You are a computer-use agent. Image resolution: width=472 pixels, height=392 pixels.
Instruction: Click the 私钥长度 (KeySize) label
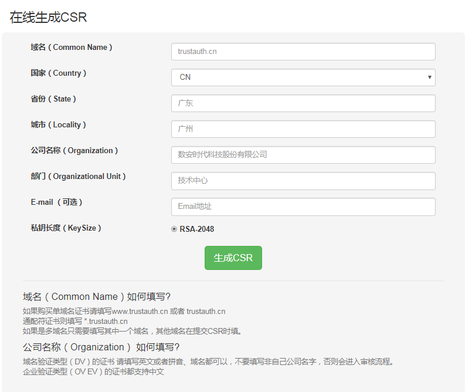point(66,228)
